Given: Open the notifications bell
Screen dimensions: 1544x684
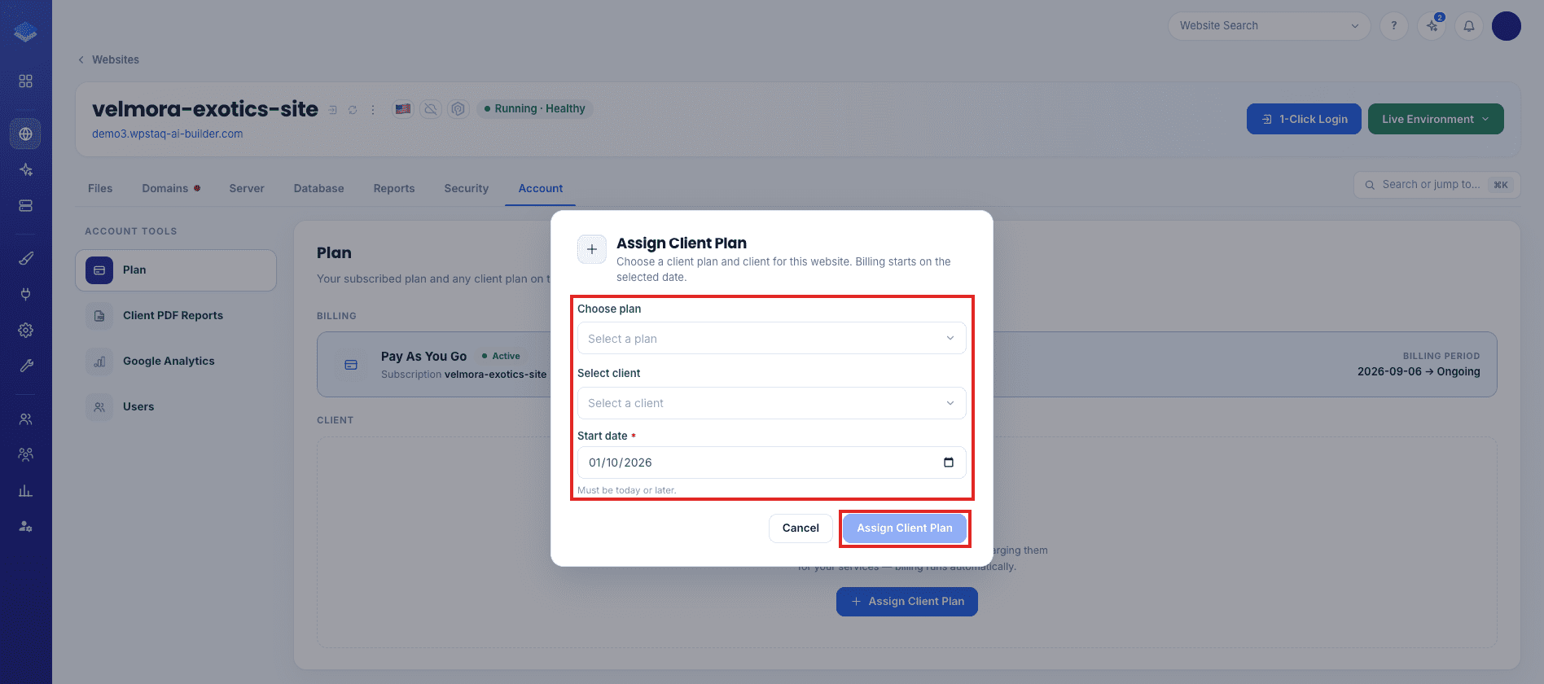Looking at the screenshot, I should tap(1469, 26).
